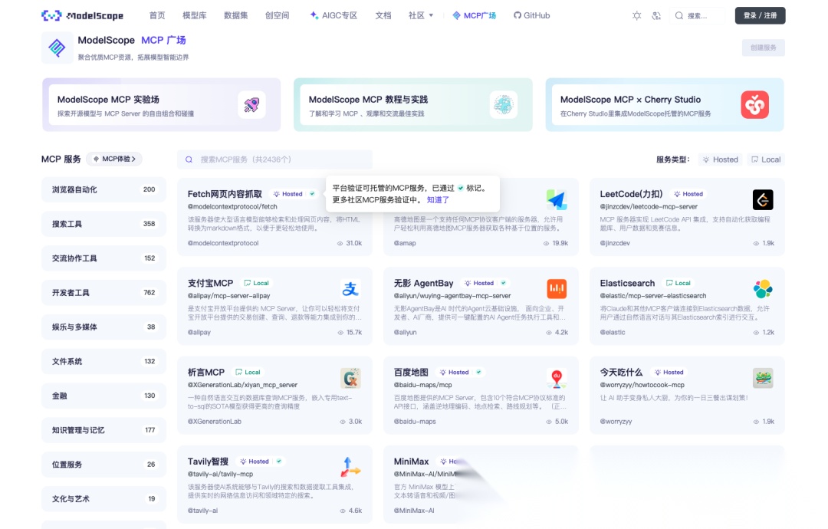
Task: Select 开发者工具 category
Action: coord(103,292)
